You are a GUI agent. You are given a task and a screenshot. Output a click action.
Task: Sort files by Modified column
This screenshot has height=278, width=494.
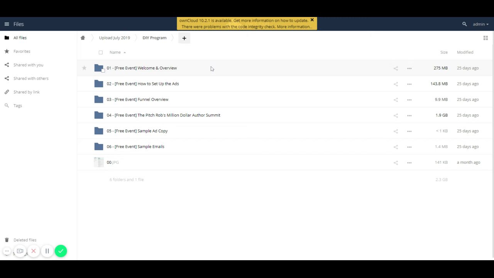465,52
